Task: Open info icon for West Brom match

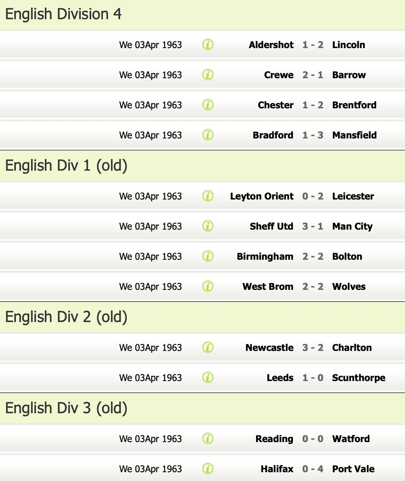Action: (x=208, y=286)
